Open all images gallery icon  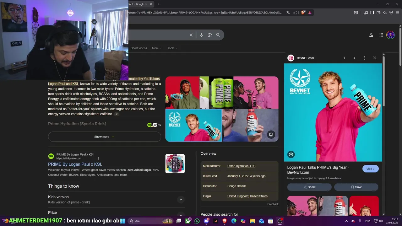click(x=271, y=135)
